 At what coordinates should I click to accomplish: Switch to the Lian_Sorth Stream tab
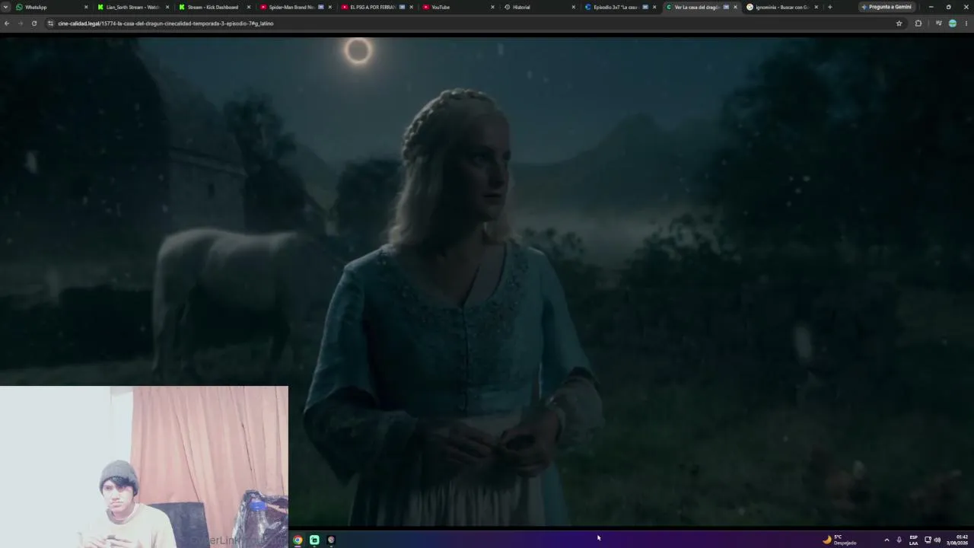point(132,7)
